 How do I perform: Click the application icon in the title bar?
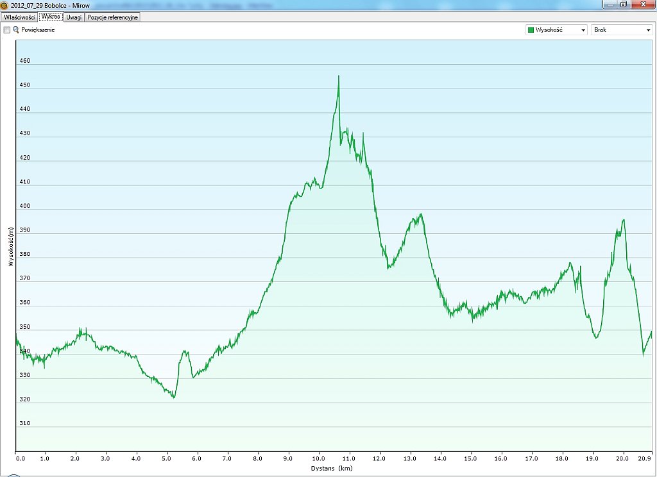click(5, 4)
